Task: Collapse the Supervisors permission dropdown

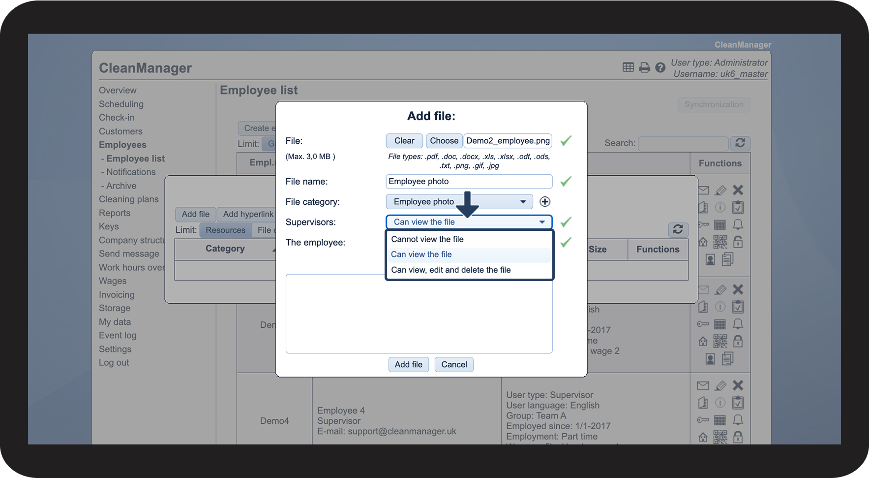Action: pos(469,222)
